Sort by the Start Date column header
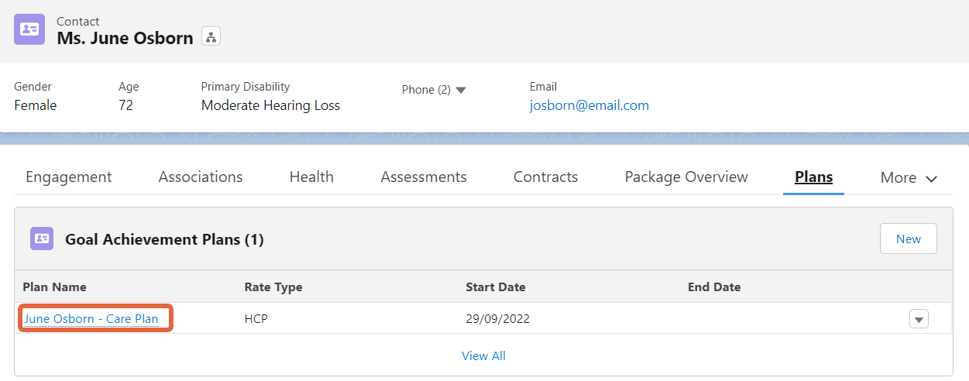The height and width of the screenshot is (381, 969). click(x=496, y=287)
